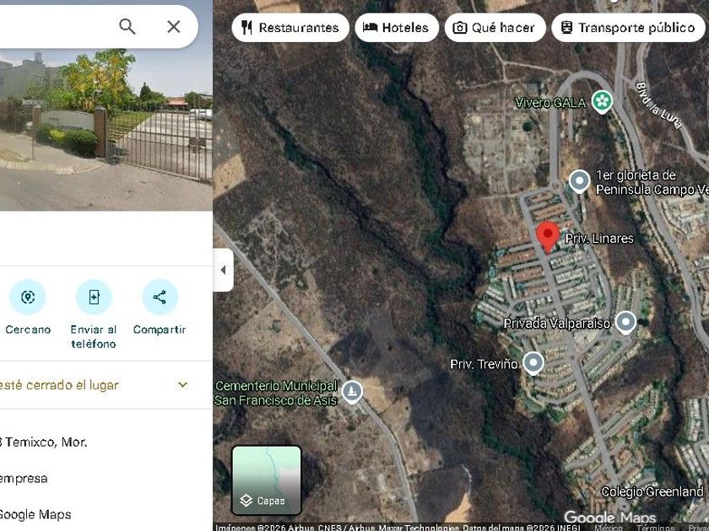Screen dimensions: 709x531
Task: Open the Enviar al teléfono icon
Action: [94, 297]
